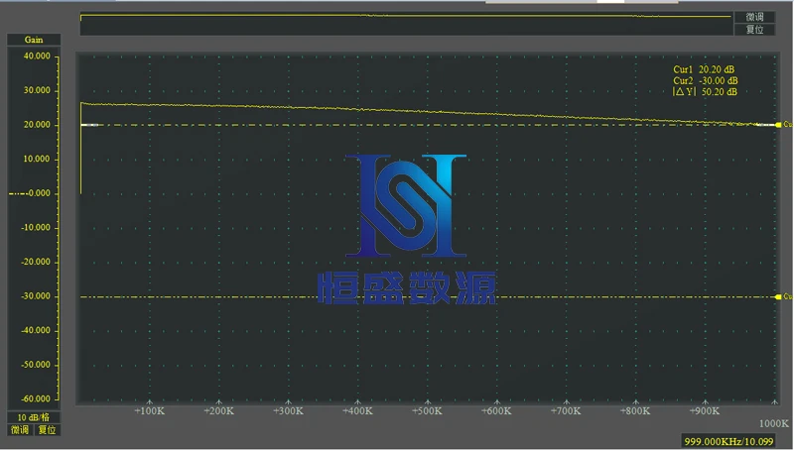Image resolution: width=794 pixels, height=450 pixels.
Task: Click the +900K frequency label
Action: (705, 411)
